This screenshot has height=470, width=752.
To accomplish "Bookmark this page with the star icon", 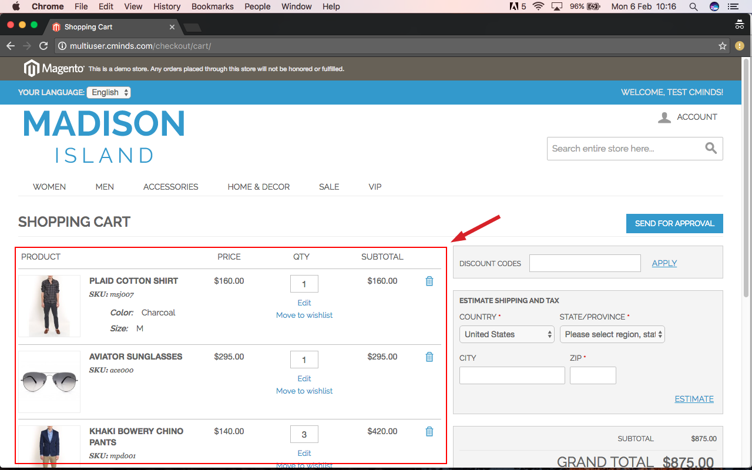I will click(x=723, y=46).
